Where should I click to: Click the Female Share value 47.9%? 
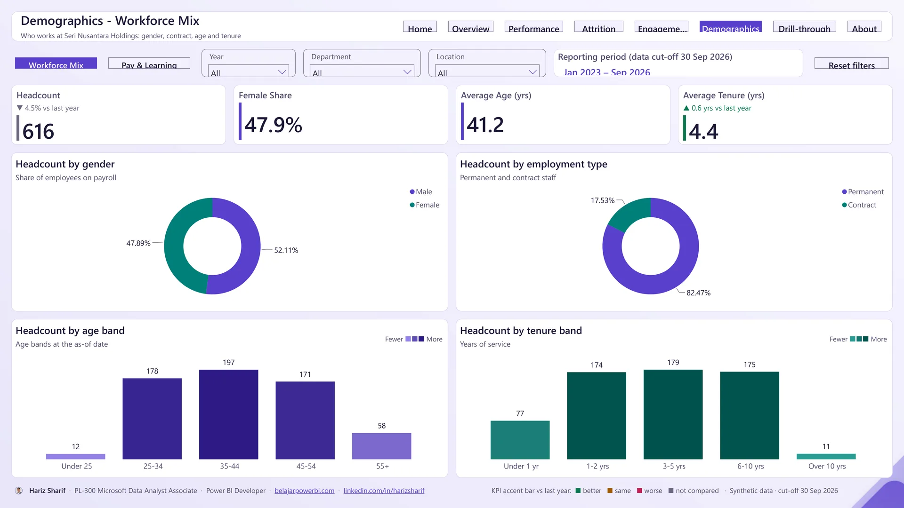click(x=273, y=125)
